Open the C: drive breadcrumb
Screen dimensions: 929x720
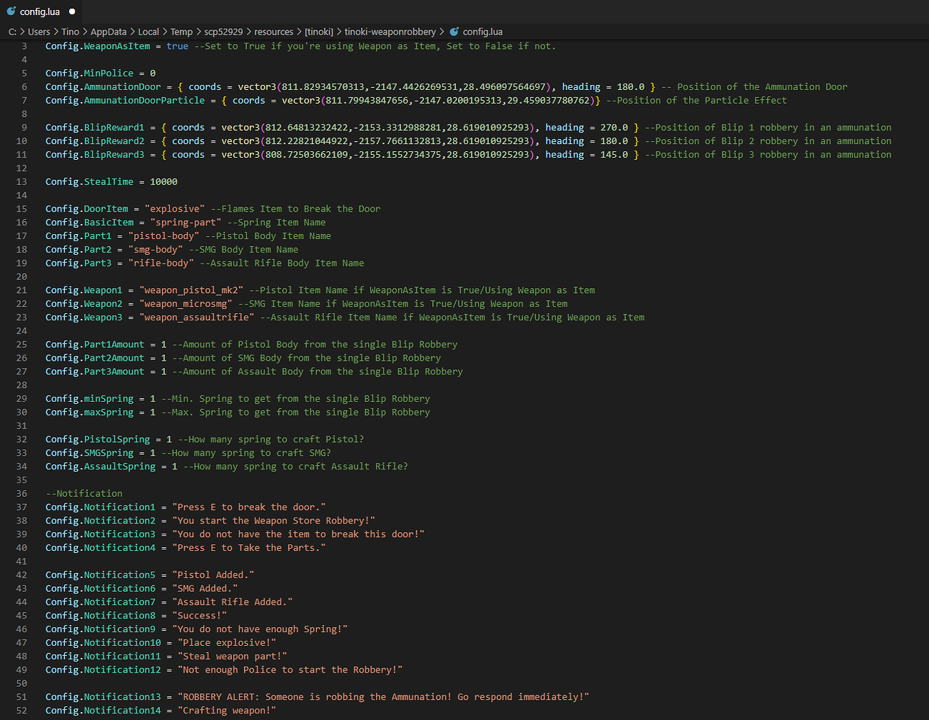pyautogui.click(x=12, y=32)
